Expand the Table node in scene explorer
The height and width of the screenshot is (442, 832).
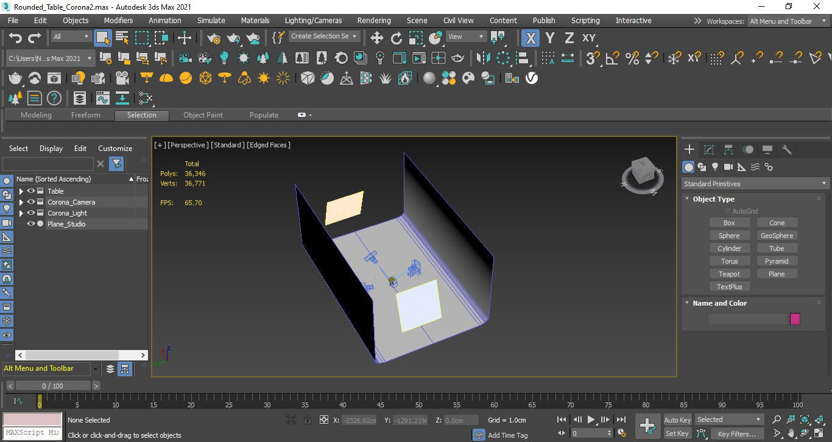(x=21, y=191)
